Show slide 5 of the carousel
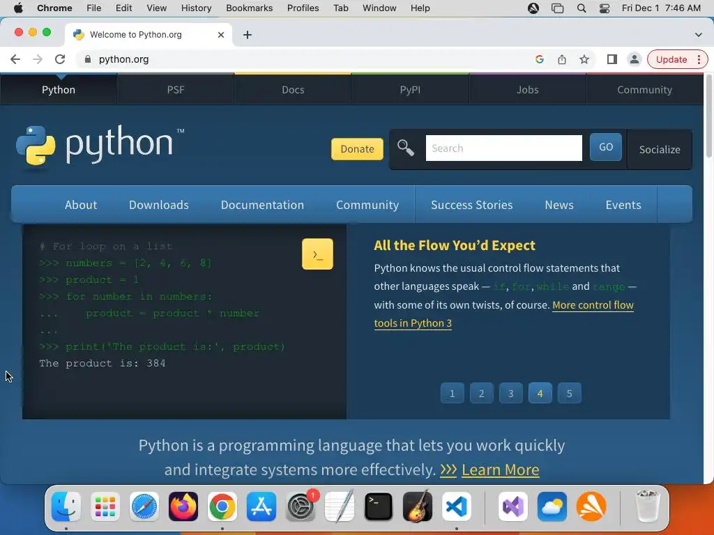Viewport: 714px width, 535px height. [569, 393]
